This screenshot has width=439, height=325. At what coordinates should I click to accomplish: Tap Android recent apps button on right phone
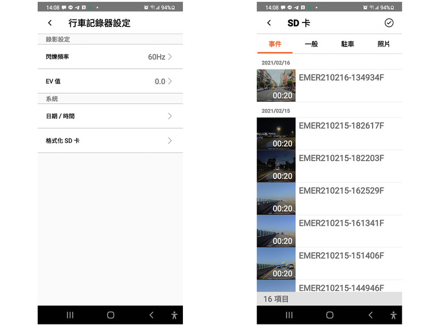pyautogui.click(x=289, y=315)
